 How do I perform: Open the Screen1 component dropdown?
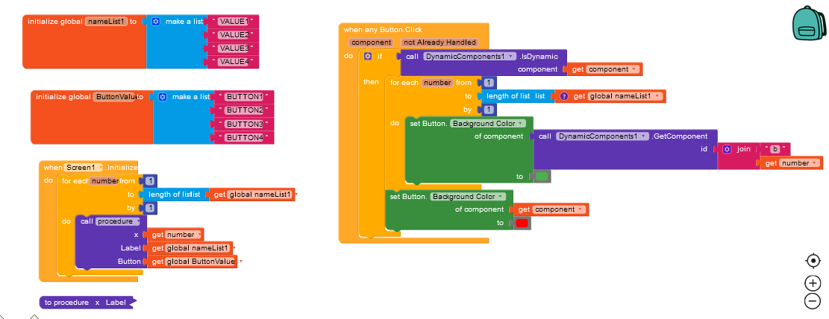pos(84,168)
